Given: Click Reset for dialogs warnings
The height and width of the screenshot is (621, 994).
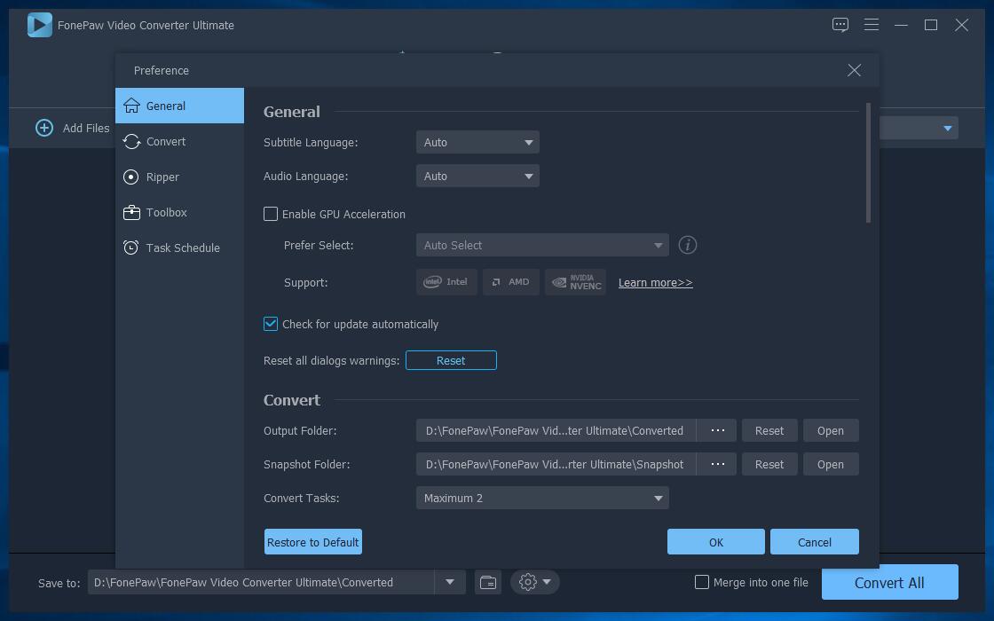Looking at the screenshot, I should coord(451,360).
